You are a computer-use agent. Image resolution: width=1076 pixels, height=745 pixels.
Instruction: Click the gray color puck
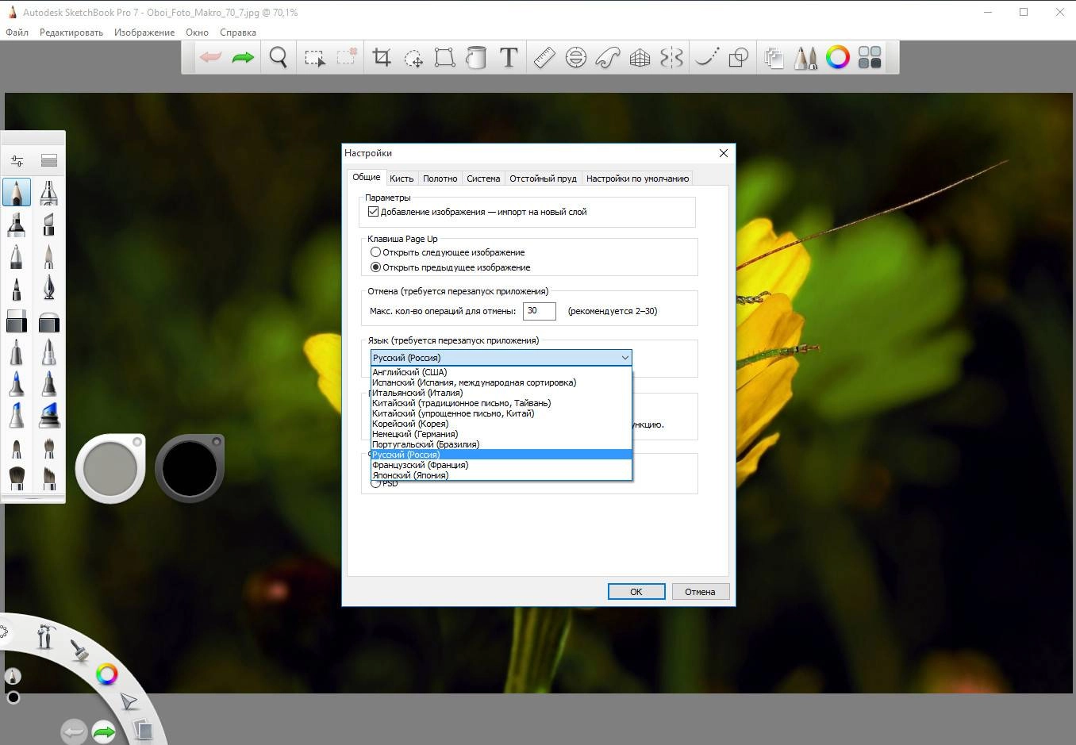(x=110, y=468)
